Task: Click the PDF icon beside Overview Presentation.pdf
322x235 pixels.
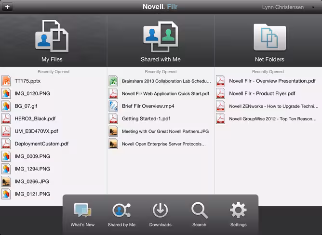Action: click(x=221, y=81)
